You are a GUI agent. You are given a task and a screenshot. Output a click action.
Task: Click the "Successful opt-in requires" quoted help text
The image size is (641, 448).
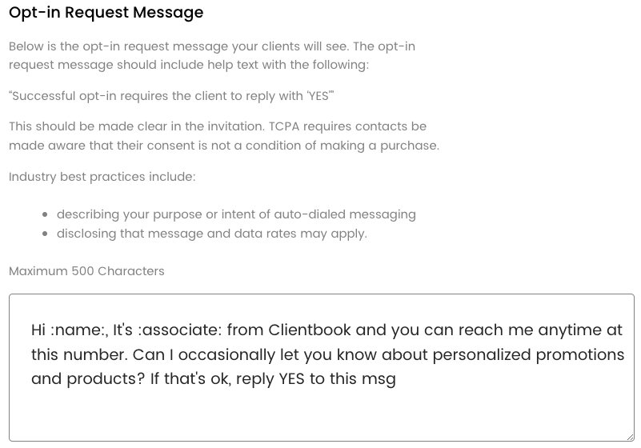point(171,96)
